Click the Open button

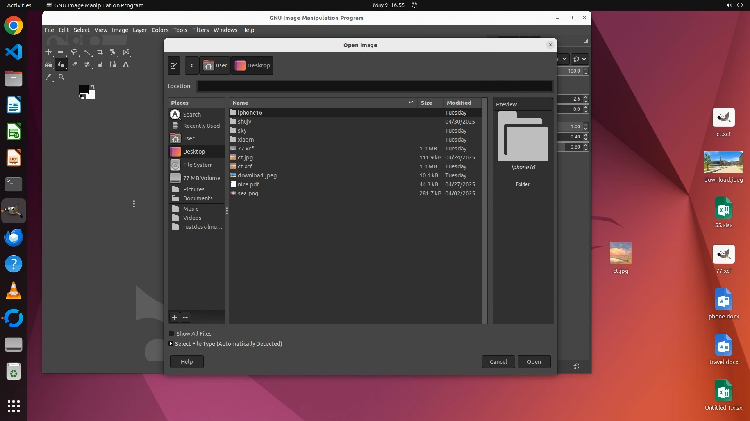[534, 362]
